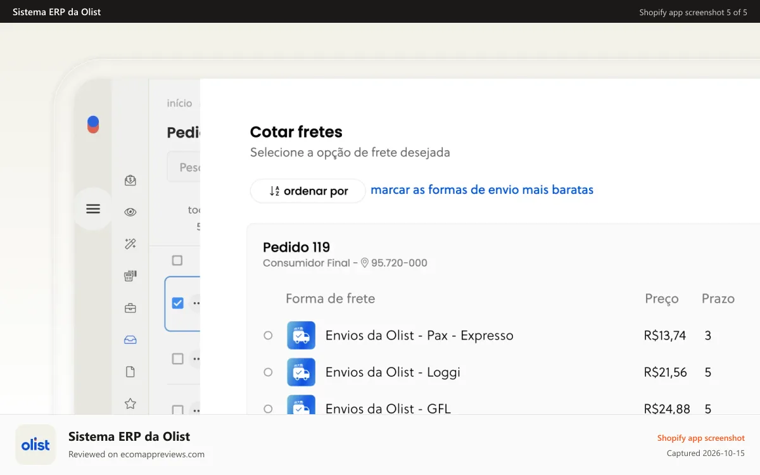Select Envios da Olist Pax Expresso radio
This screenshot has width=760, height=475.
tap(268, 335)
